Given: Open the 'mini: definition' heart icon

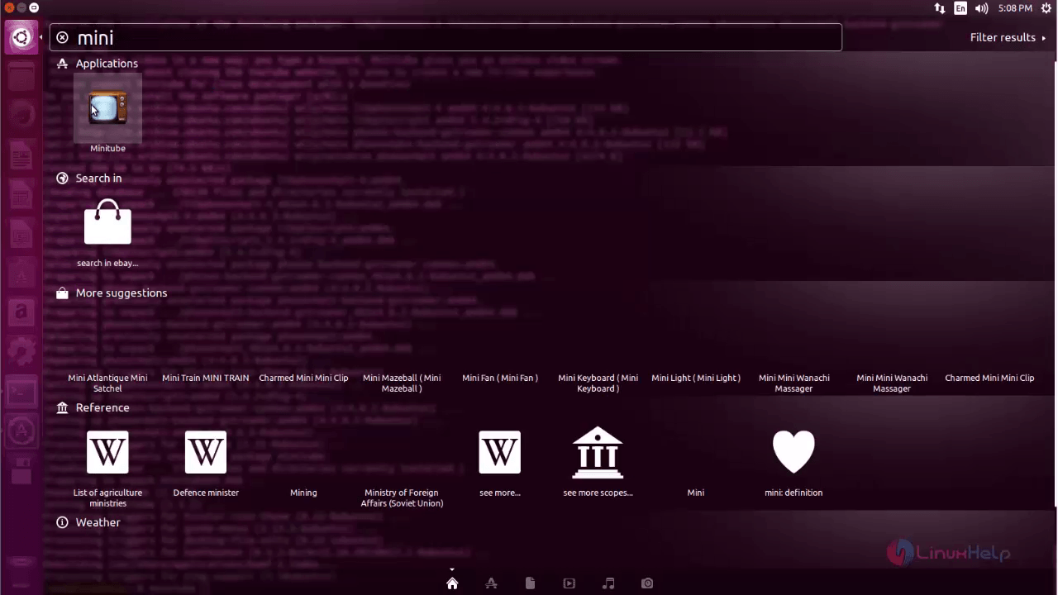Looking at the screenshot, I should coord(793,452).
